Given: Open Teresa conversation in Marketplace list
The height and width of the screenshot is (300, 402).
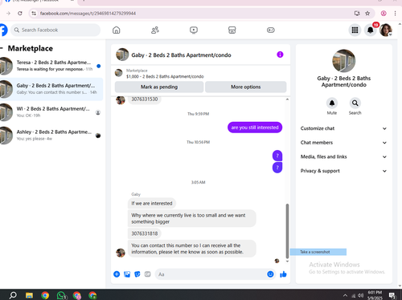Looking at the screenshot, I should (51, 66).
